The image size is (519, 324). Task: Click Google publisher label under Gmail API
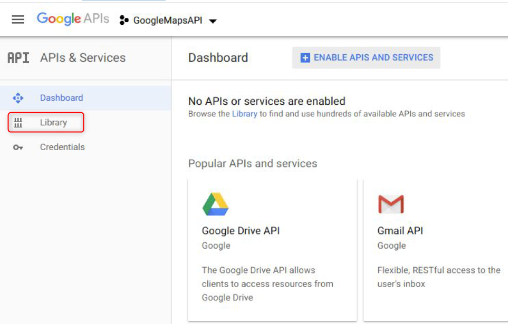pyautogui.click(x=391, y=246)
